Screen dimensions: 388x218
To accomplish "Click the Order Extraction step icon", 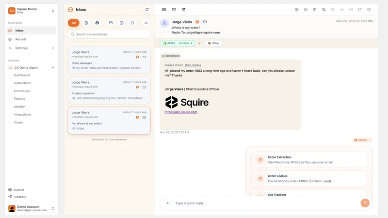I will click(260, 160).
